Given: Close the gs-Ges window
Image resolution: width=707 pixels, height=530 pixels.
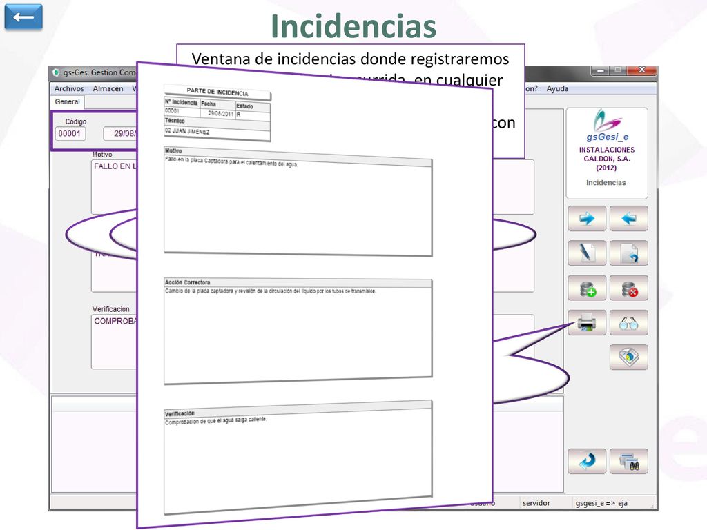Looking at the screenshot, I should click(641, 70).
